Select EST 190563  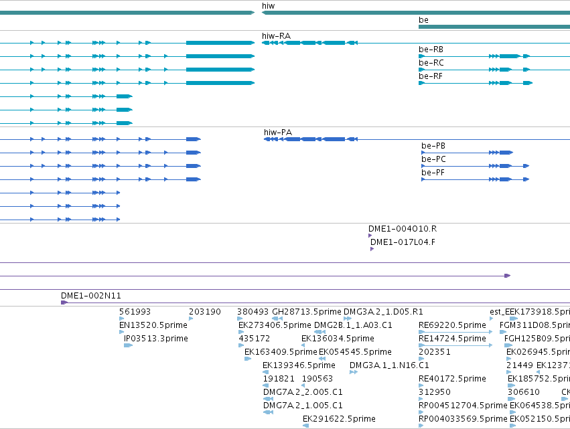point(317,379)
